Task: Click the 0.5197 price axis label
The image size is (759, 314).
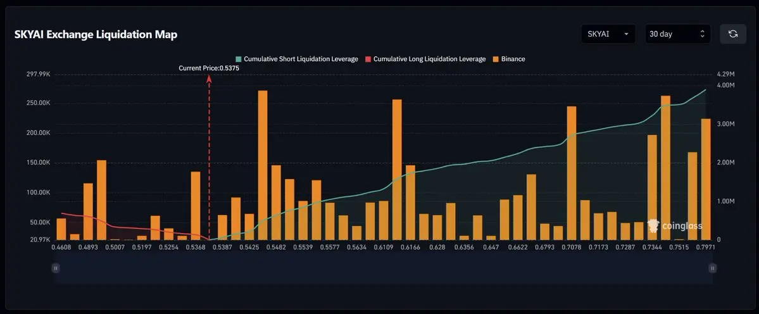Action: tap(142, 248)
